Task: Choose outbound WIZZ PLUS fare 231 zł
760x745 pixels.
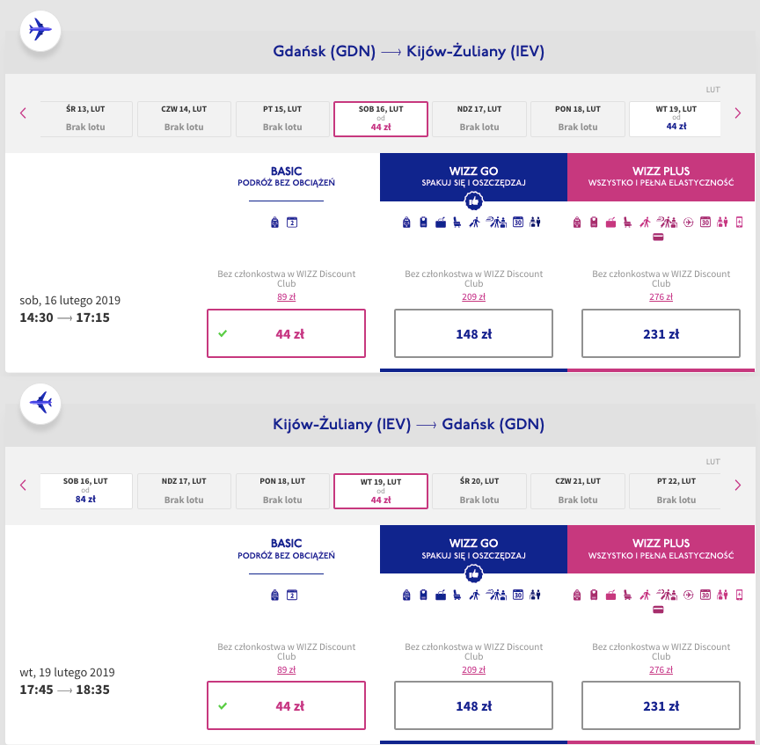Action: (x=661, y=333)
